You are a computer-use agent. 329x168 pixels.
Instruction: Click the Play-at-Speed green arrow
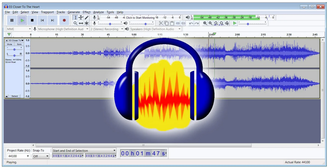pyautogui.click(x=235, y=23)
